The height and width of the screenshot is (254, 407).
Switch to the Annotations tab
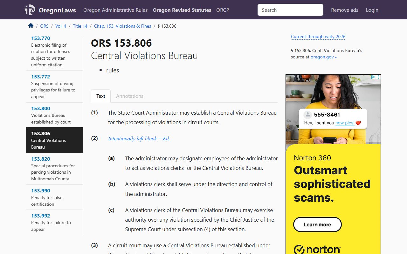(130, 96)
